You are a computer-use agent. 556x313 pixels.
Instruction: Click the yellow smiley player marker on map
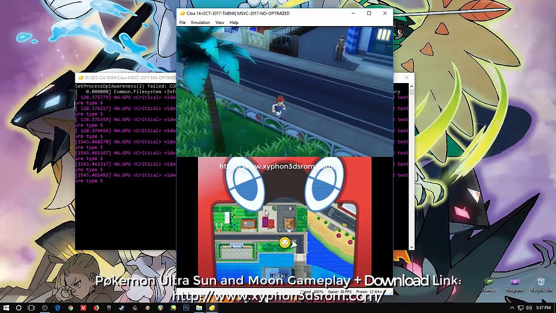pyautogui.click(x=284, y=243)
